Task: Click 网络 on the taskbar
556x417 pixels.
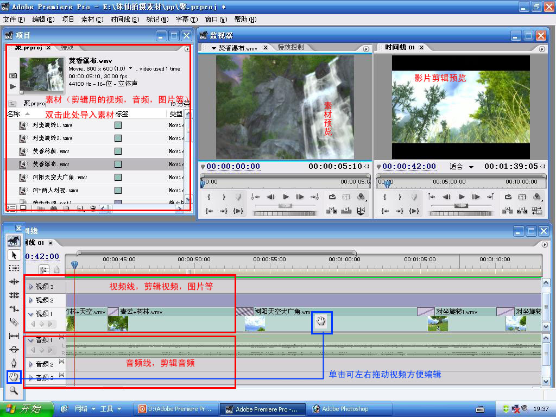Action: pyautogui.click(x=81, y=409)
